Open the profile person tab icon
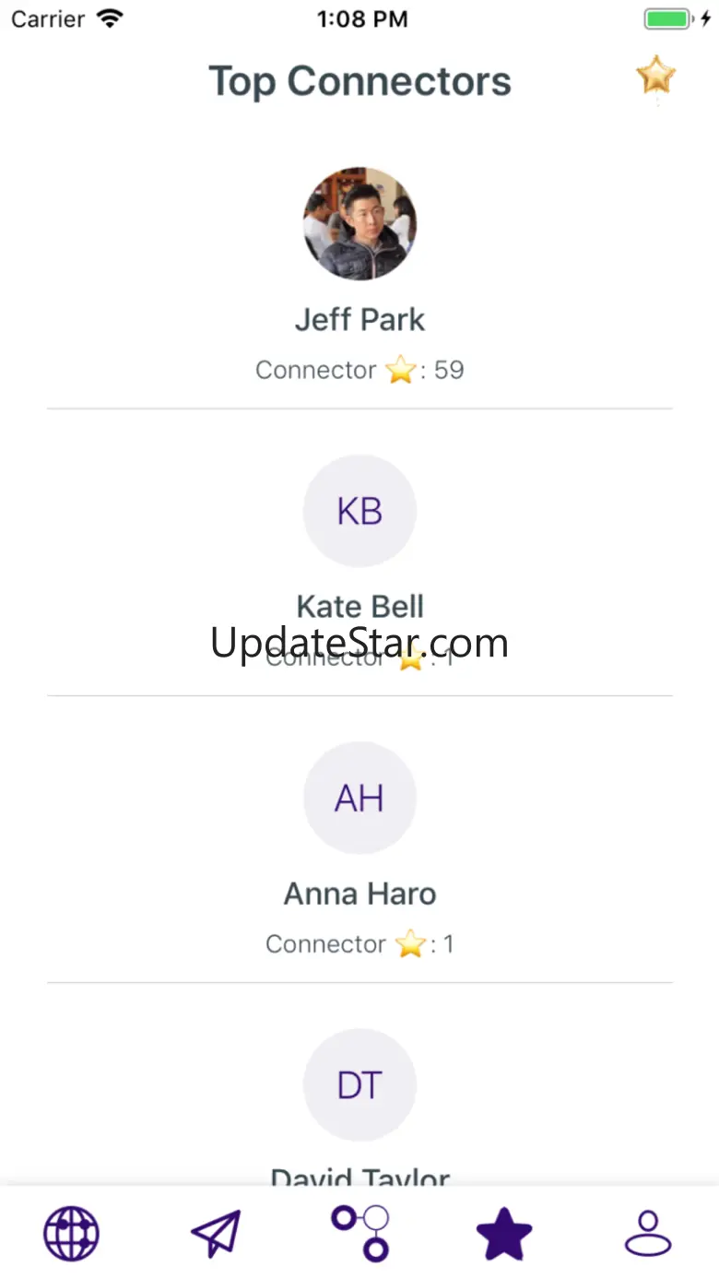719x1279 pixels. (648, 1234)
